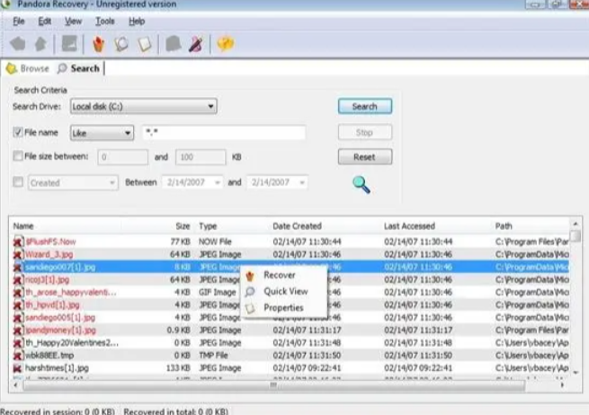This screenshot has height=415, width=589.
Task: Open the Search Drive dropdown
Action: (143, 107)
